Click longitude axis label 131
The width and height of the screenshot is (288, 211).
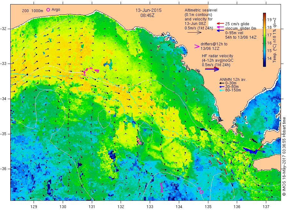pyautogui.click(x=92, y=207)
